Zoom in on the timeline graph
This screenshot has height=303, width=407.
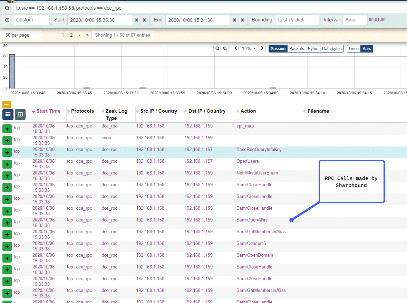(x=225, y=49)
